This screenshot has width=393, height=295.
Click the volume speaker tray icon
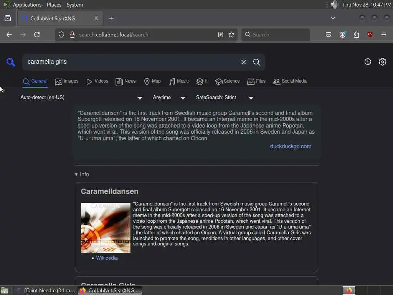334,5
